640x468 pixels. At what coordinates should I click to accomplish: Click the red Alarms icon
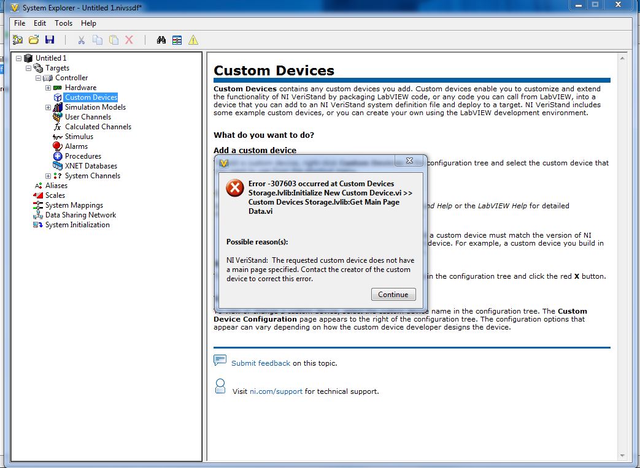[x=58, y=146]
